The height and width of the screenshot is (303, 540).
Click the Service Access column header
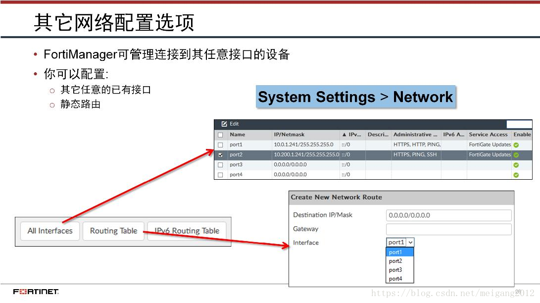tap(489, 135)
